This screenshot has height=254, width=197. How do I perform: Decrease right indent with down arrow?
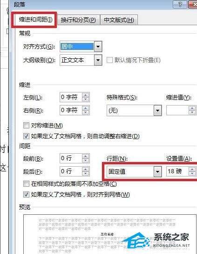point(86,112)
